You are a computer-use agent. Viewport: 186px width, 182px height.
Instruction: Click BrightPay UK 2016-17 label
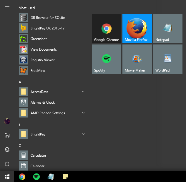[x=48, y=28]
